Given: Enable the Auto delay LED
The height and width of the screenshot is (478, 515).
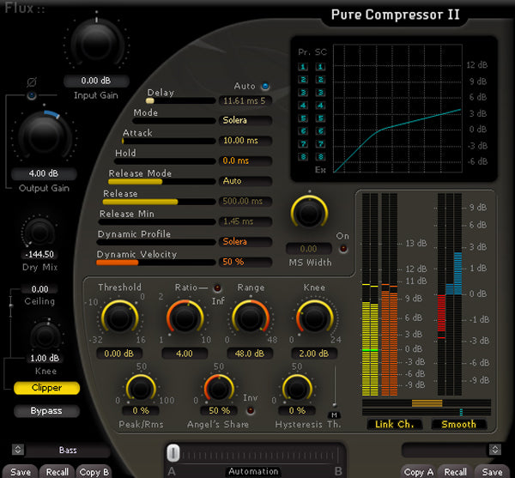Looking at the screenshot, I should click(x=265, y=87).
